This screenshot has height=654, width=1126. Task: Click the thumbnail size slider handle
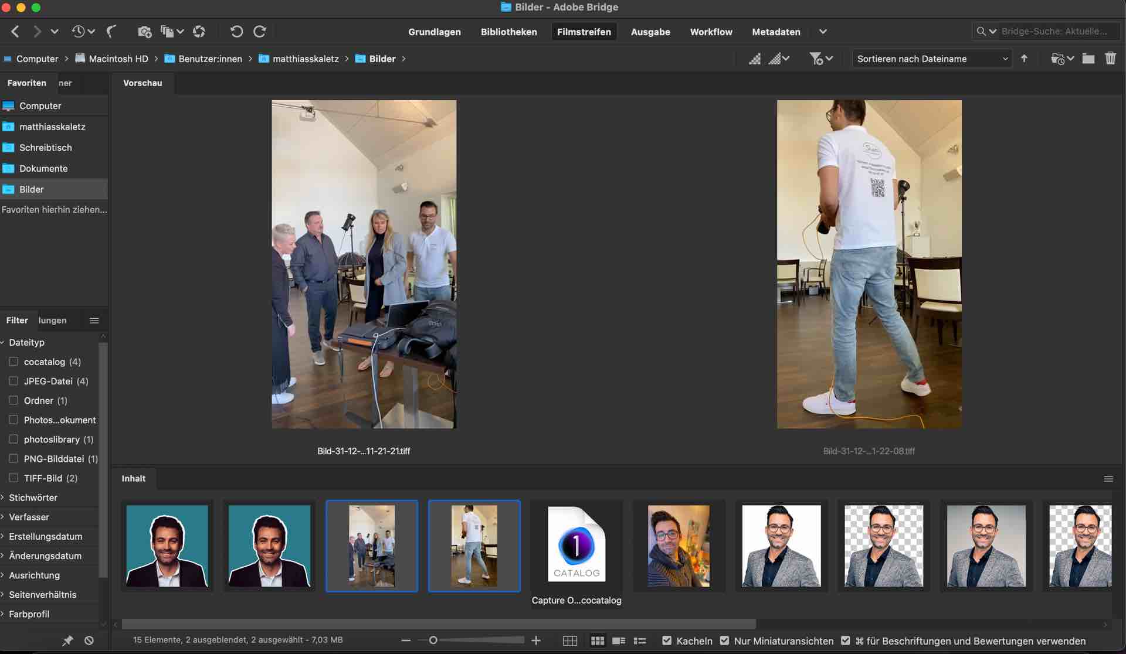coord(433,641)
